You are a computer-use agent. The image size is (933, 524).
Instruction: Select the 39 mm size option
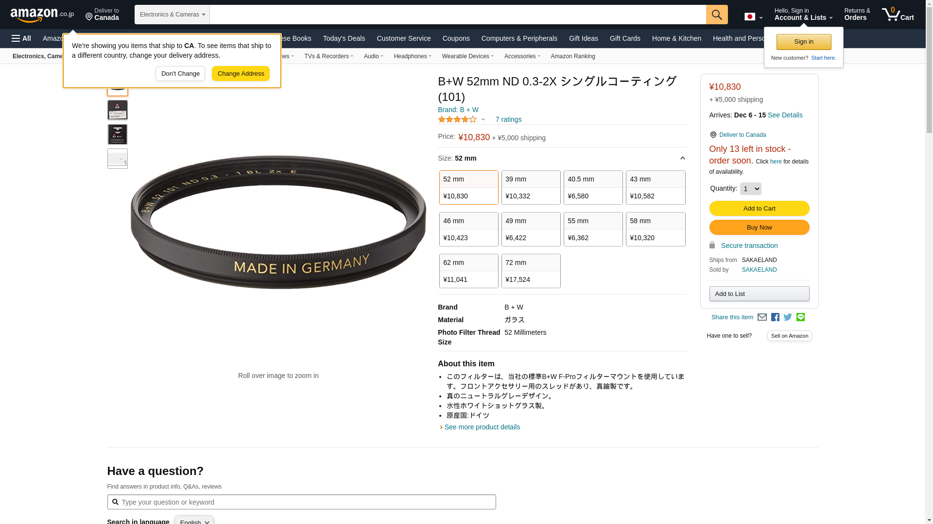click(x=531, y=187)
